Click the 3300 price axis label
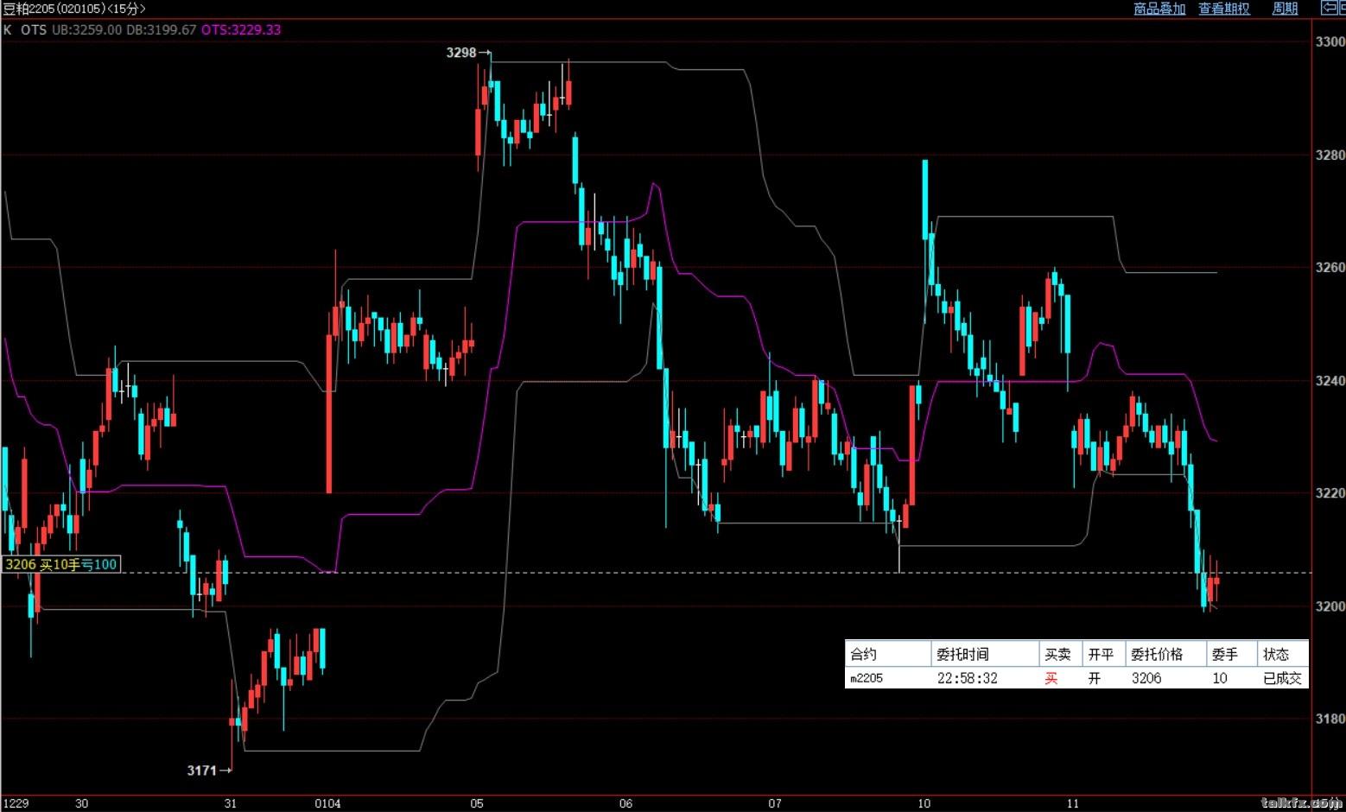 click(x=1330, y=41)
